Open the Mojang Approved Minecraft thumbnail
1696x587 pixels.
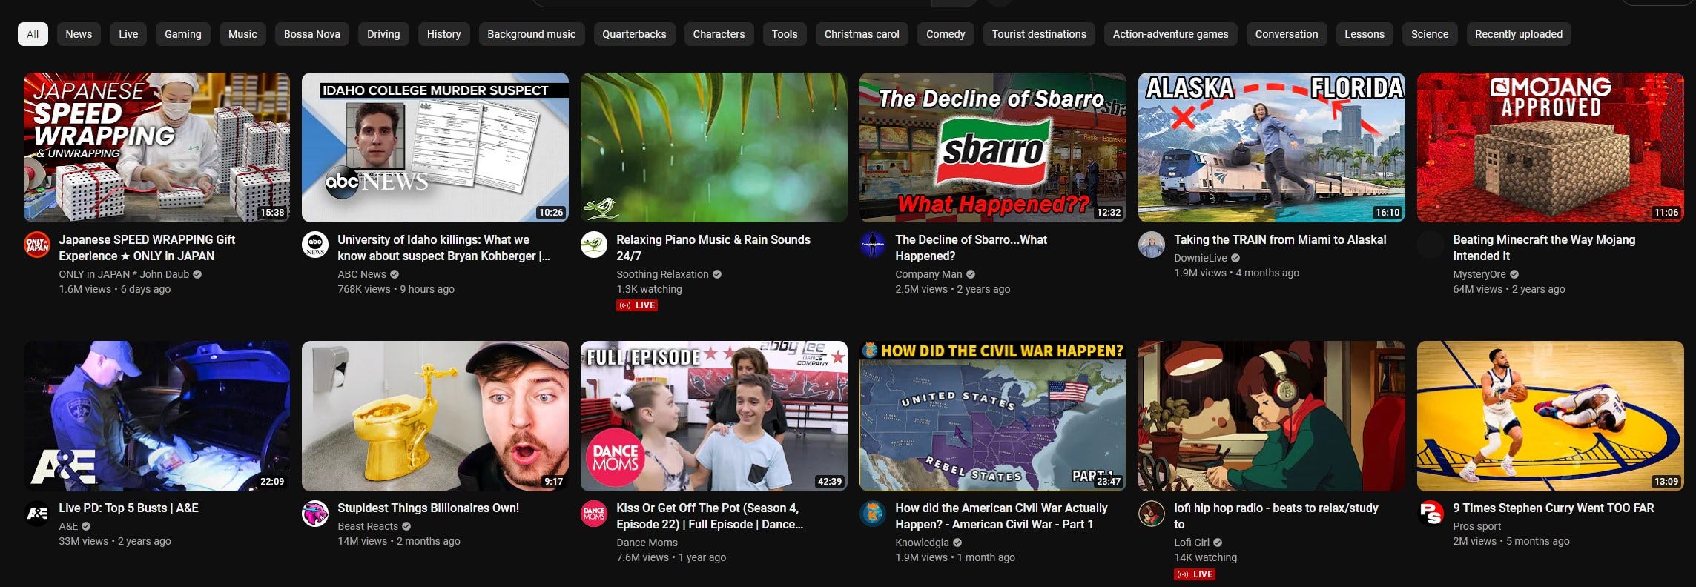pyautogui.click(x=1551, y=147)
